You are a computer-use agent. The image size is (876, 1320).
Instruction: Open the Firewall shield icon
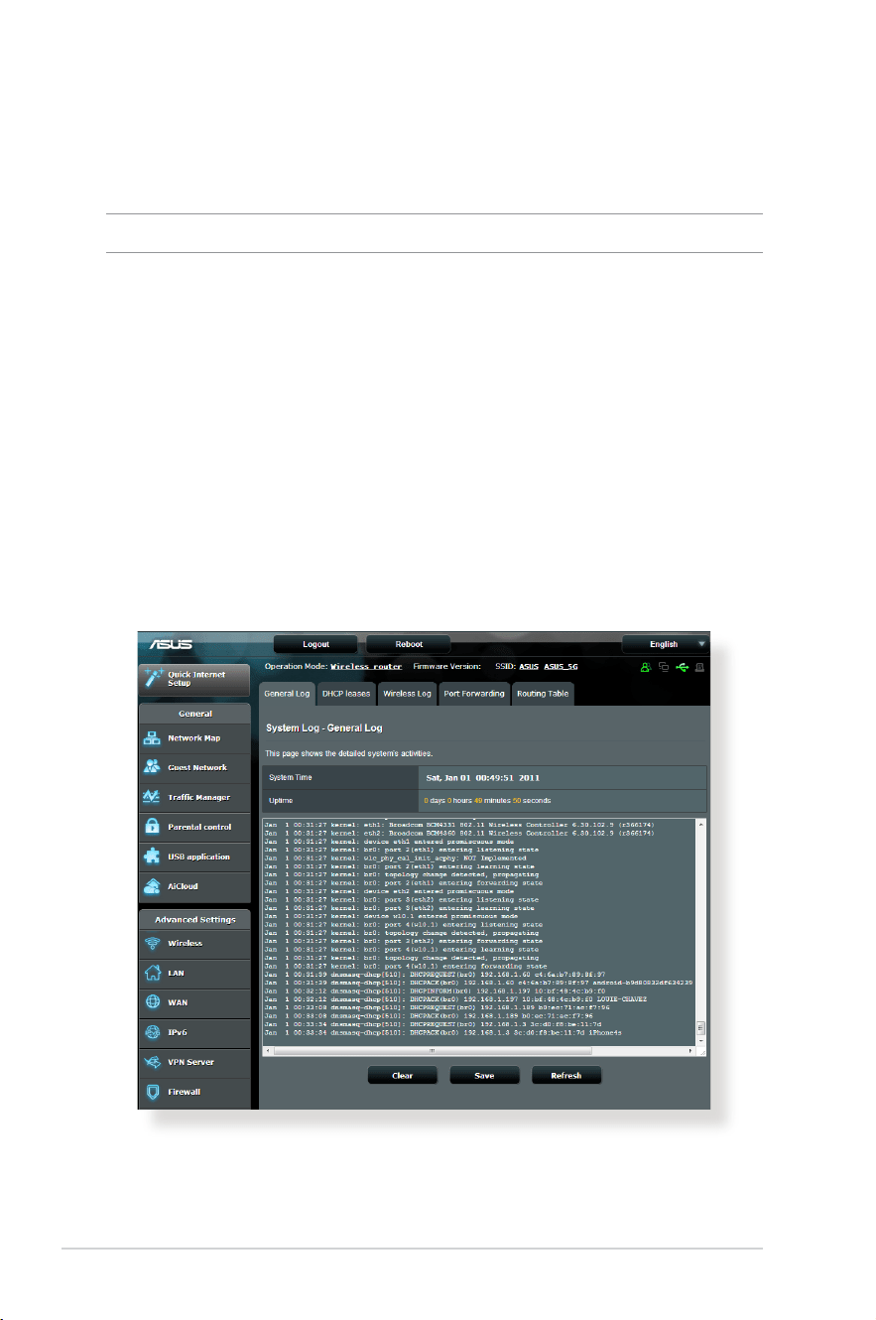click(153, 1092)
